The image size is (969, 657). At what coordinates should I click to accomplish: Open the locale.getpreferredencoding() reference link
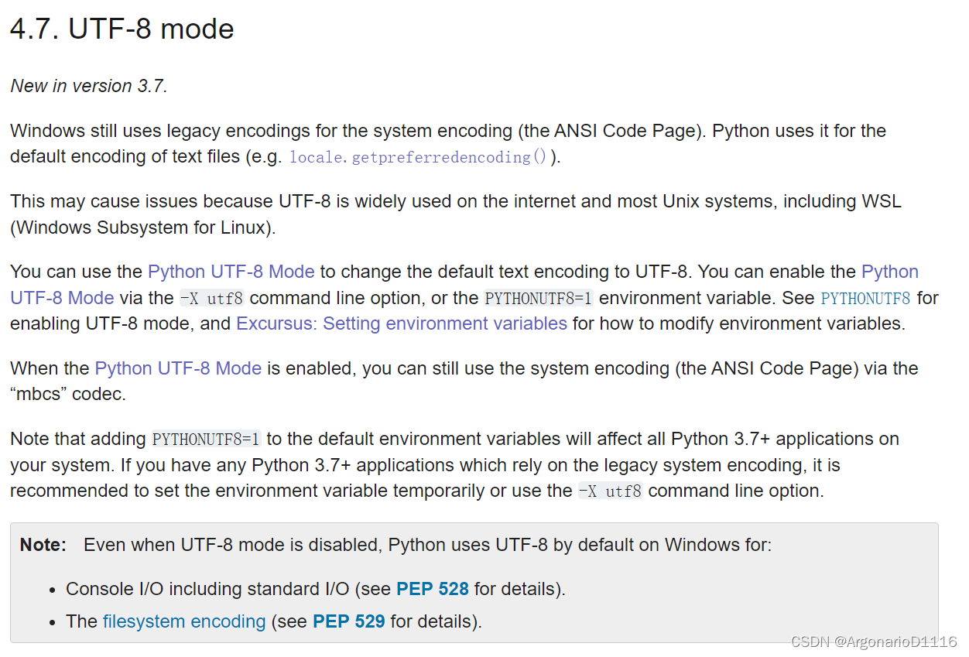point(418,157)
